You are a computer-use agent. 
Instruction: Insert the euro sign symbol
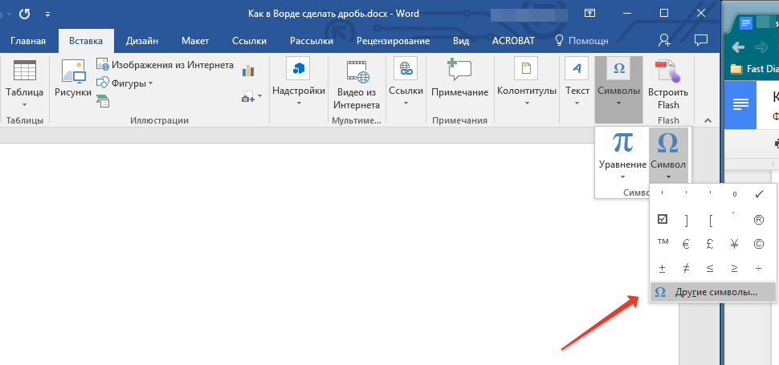pyautogui.click(x=687, y=244)
